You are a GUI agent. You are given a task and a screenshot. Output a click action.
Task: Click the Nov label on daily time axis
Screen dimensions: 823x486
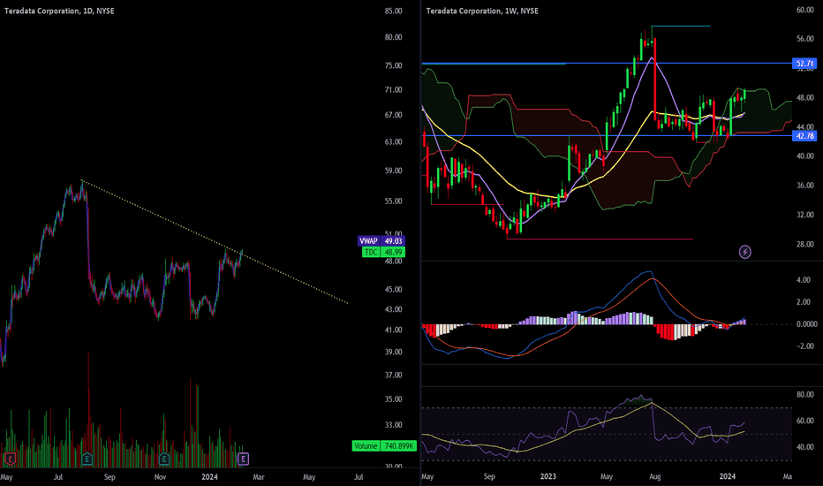click(x=160, y=477)
